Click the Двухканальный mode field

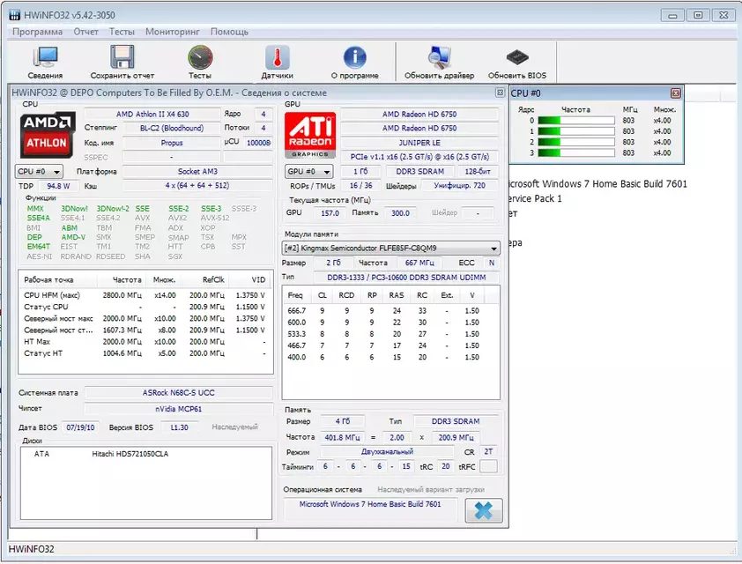tap(387, 452)
